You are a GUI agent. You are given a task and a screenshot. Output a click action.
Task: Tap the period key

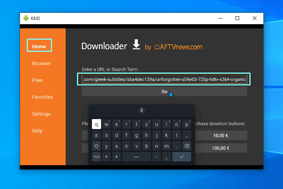point(177,146)
